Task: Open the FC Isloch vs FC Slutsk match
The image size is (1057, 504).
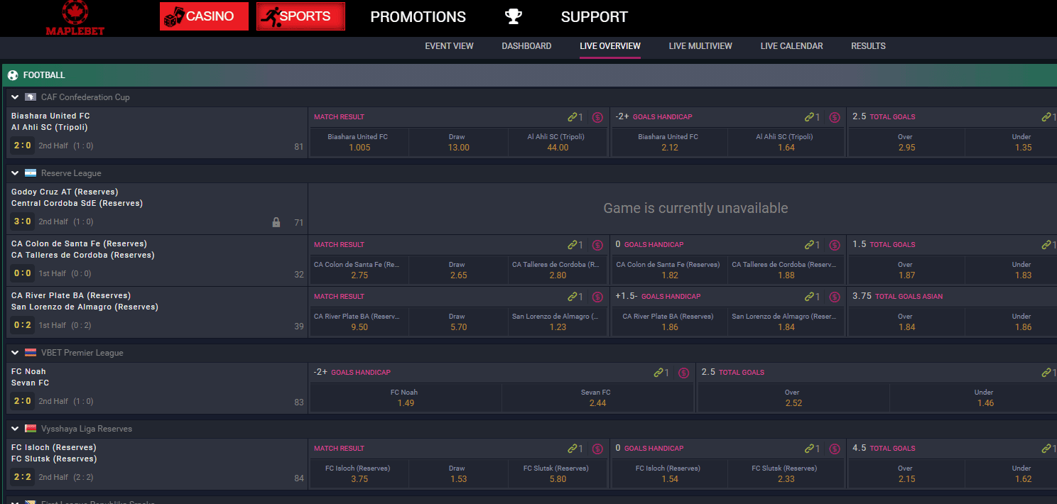Action: coord(54,453)
